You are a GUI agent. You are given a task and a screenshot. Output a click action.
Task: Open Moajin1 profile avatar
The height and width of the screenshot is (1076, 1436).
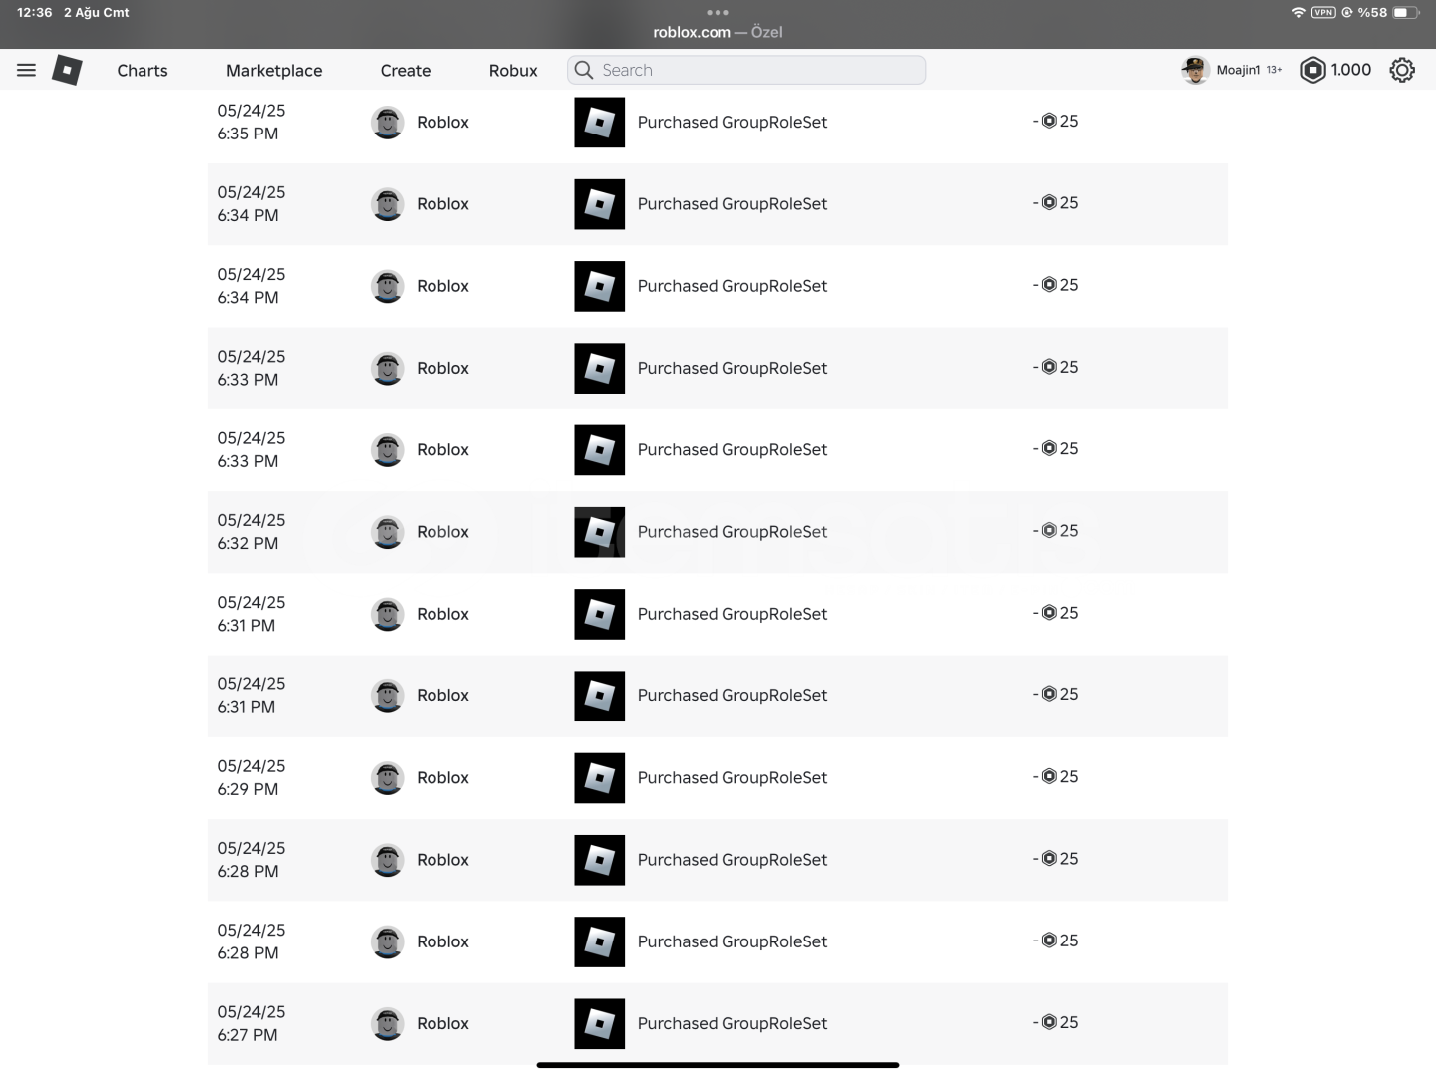pos(1195,70)
